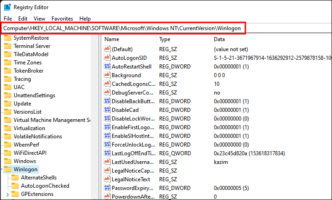Open the View menu
This screenshot has width=332, height=200.
point(39,19)
